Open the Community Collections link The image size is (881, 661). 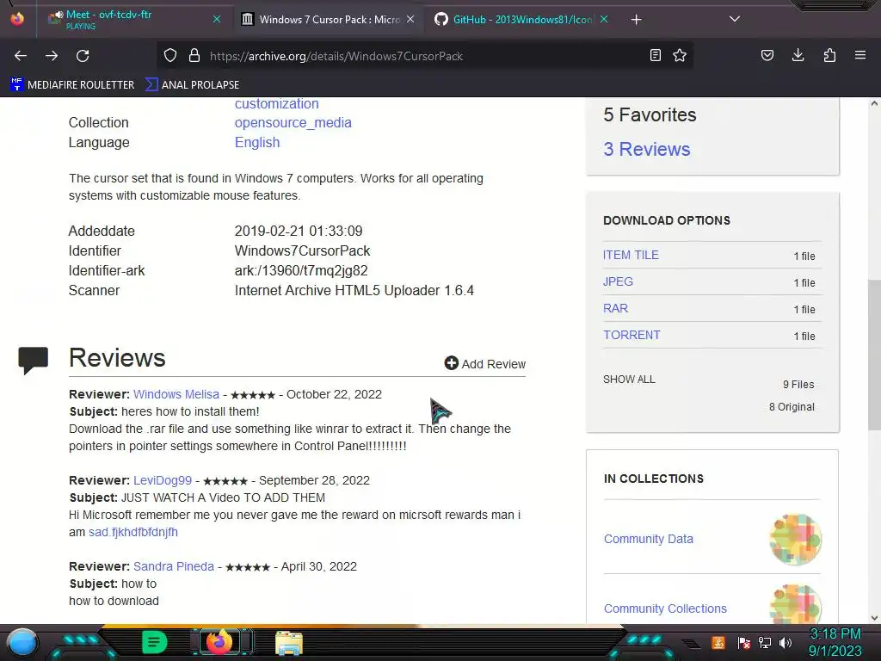click(x=665, y=608)
